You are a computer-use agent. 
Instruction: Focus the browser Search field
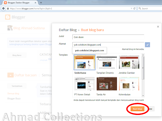click(150, 8)
